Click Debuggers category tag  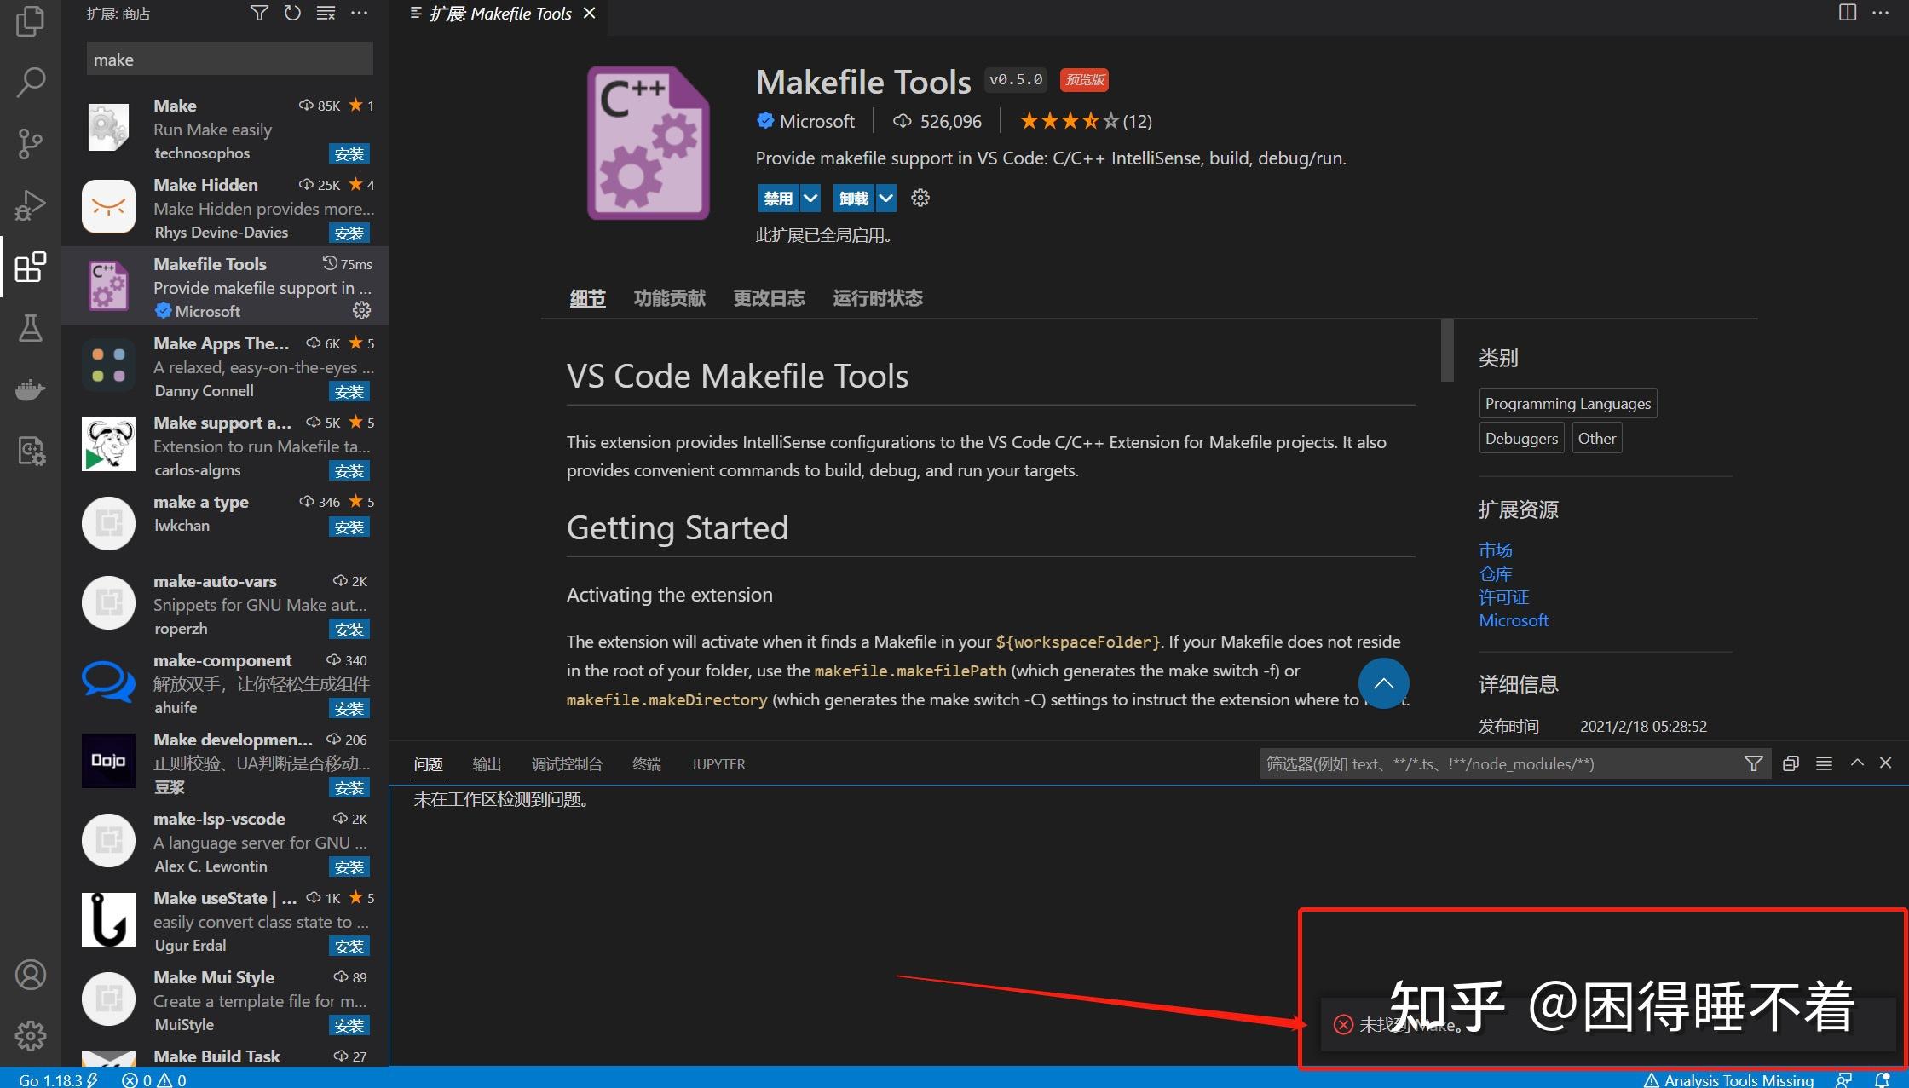click(x=1521, y=438)
